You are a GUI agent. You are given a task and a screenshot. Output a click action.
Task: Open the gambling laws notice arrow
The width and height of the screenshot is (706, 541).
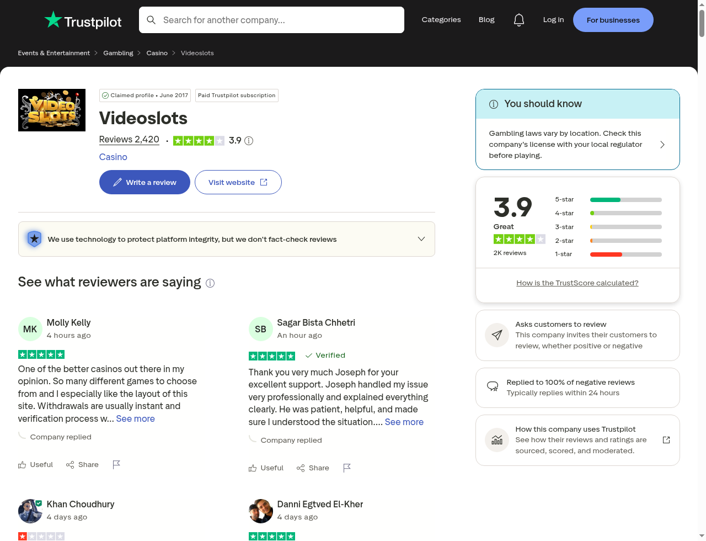coord(662,145)
